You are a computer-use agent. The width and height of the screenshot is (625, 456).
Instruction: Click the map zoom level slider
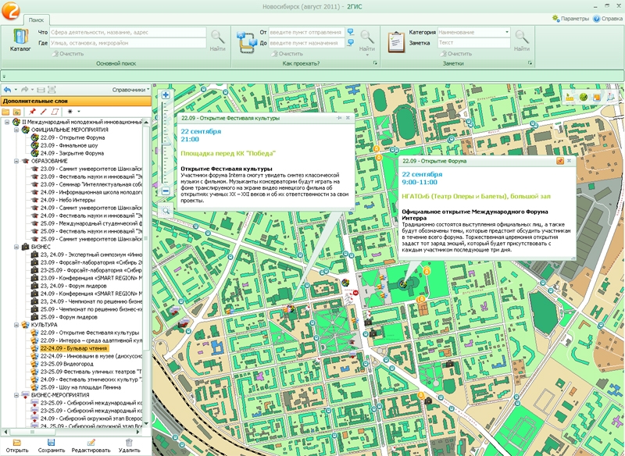[x=166, y=143]
